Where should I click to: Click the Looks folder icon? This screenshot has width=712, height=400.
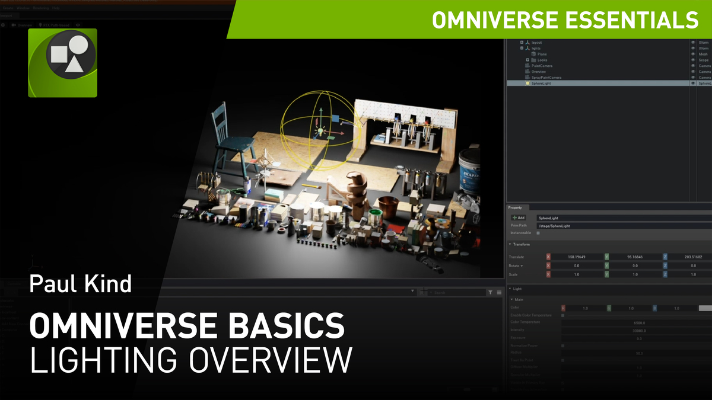533,60
